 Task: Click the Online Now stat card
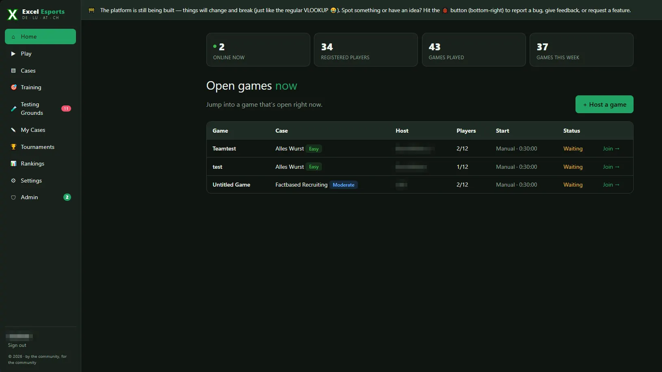(x=258, y=49)
